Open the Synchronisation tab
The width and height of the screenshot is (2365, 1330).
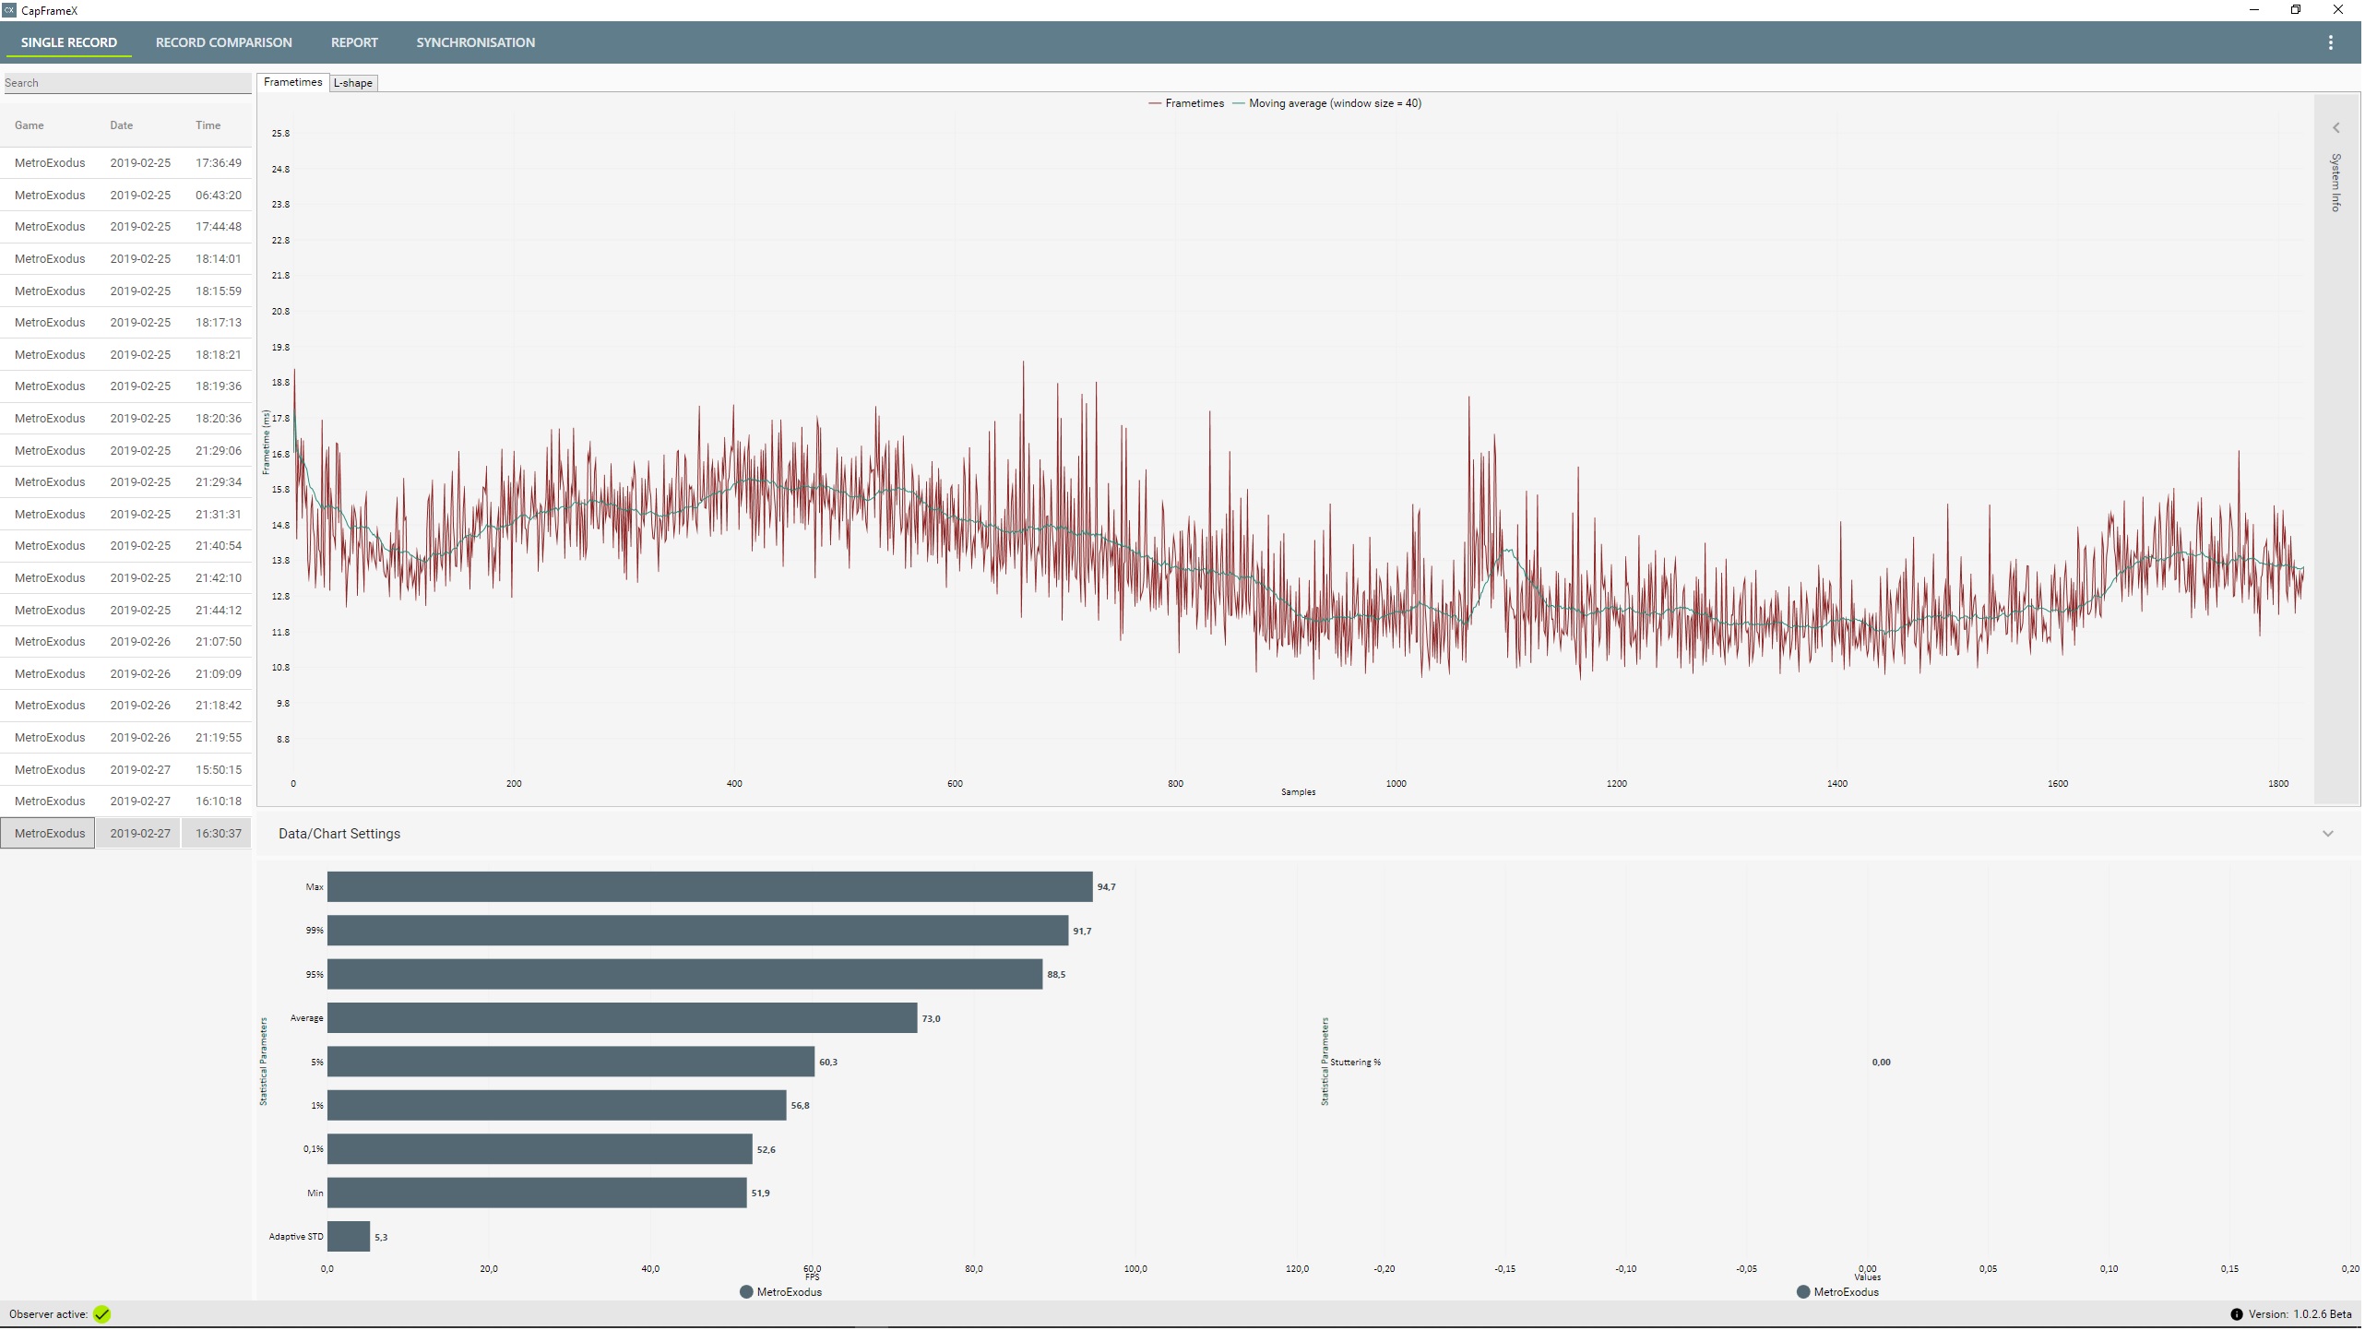coord(476,42)
